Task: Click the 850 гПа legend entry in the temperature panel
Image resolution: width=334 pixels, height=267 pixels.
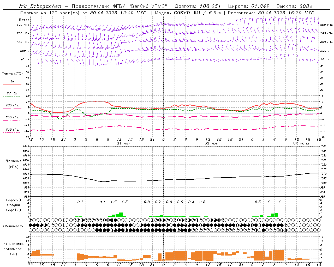Action: click(x=12, y=106)
